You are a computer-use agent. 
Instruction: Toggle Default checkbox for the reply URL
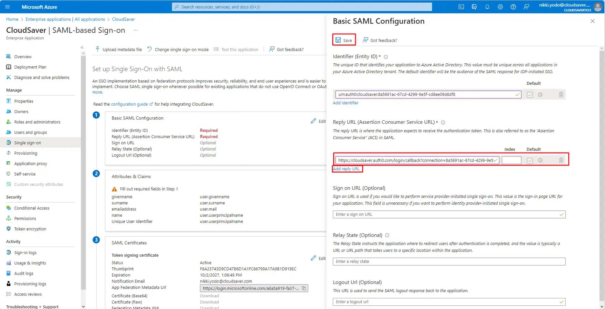530,160
